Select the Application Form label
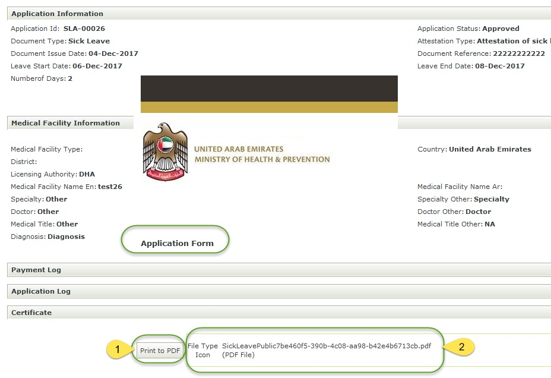 (x=176, y=244)
